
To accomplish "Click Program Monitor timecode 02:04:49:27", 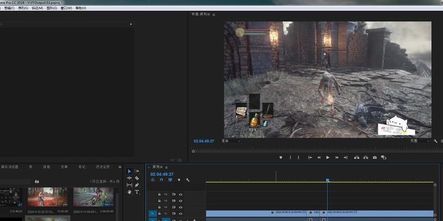I will pos(204,141).
